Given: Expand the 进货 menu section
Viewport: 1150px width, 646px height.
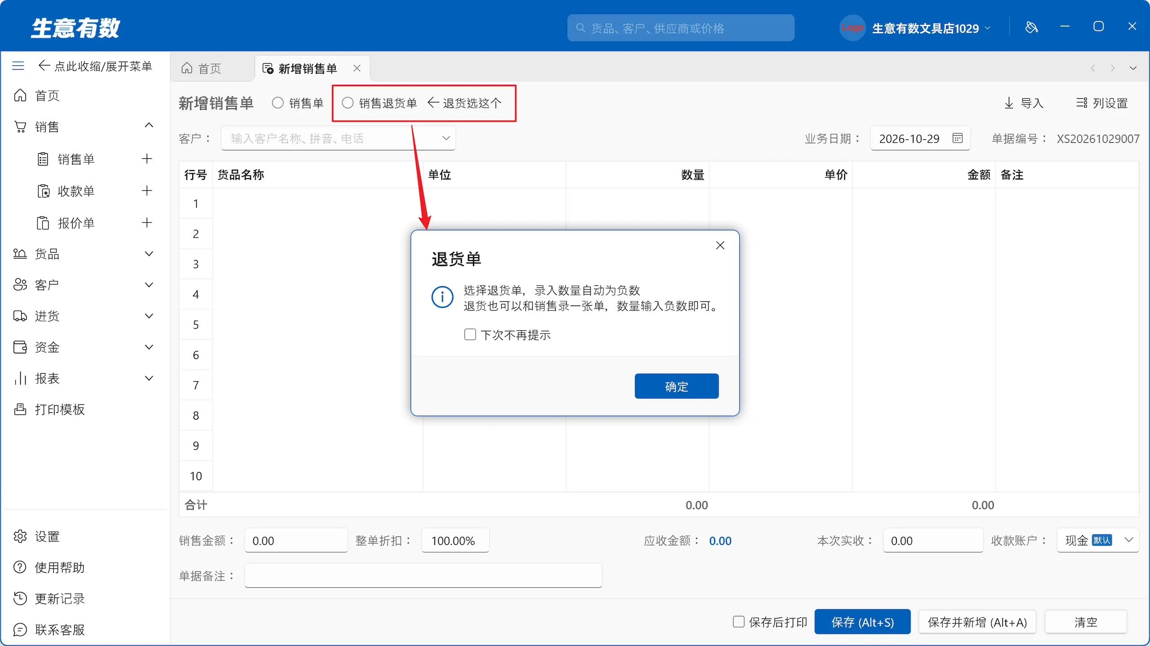Looking at the screenshot, I should [x=149, y=316].
